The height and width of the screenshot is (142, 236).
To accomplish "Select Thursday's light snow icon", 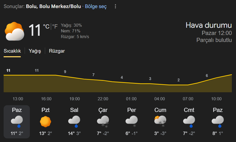I will 131,122.
